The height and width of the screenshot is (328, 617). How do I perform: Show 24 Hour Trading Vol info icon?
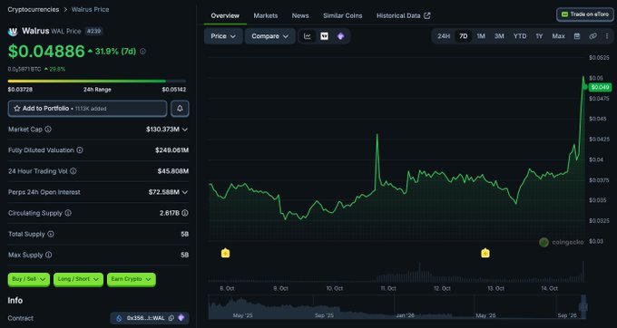pyautogui.click(x=73, y=171)
